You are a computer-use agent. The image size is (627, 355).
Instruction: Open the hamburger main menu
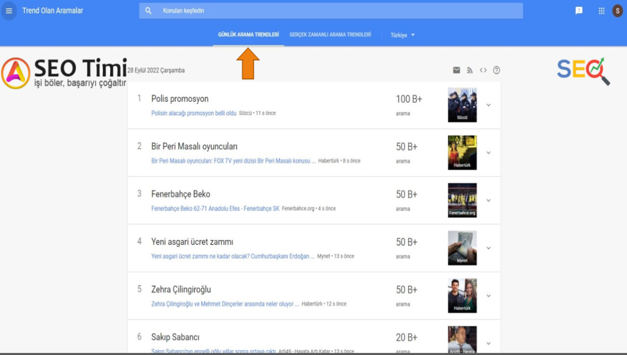click(x=9, y=10)
